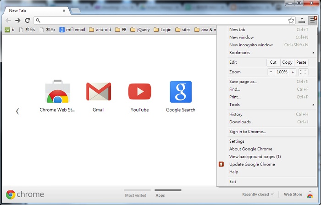Screen dimensions: 321x205
Task: Open Settings from the menu
Action: (272, 141)
